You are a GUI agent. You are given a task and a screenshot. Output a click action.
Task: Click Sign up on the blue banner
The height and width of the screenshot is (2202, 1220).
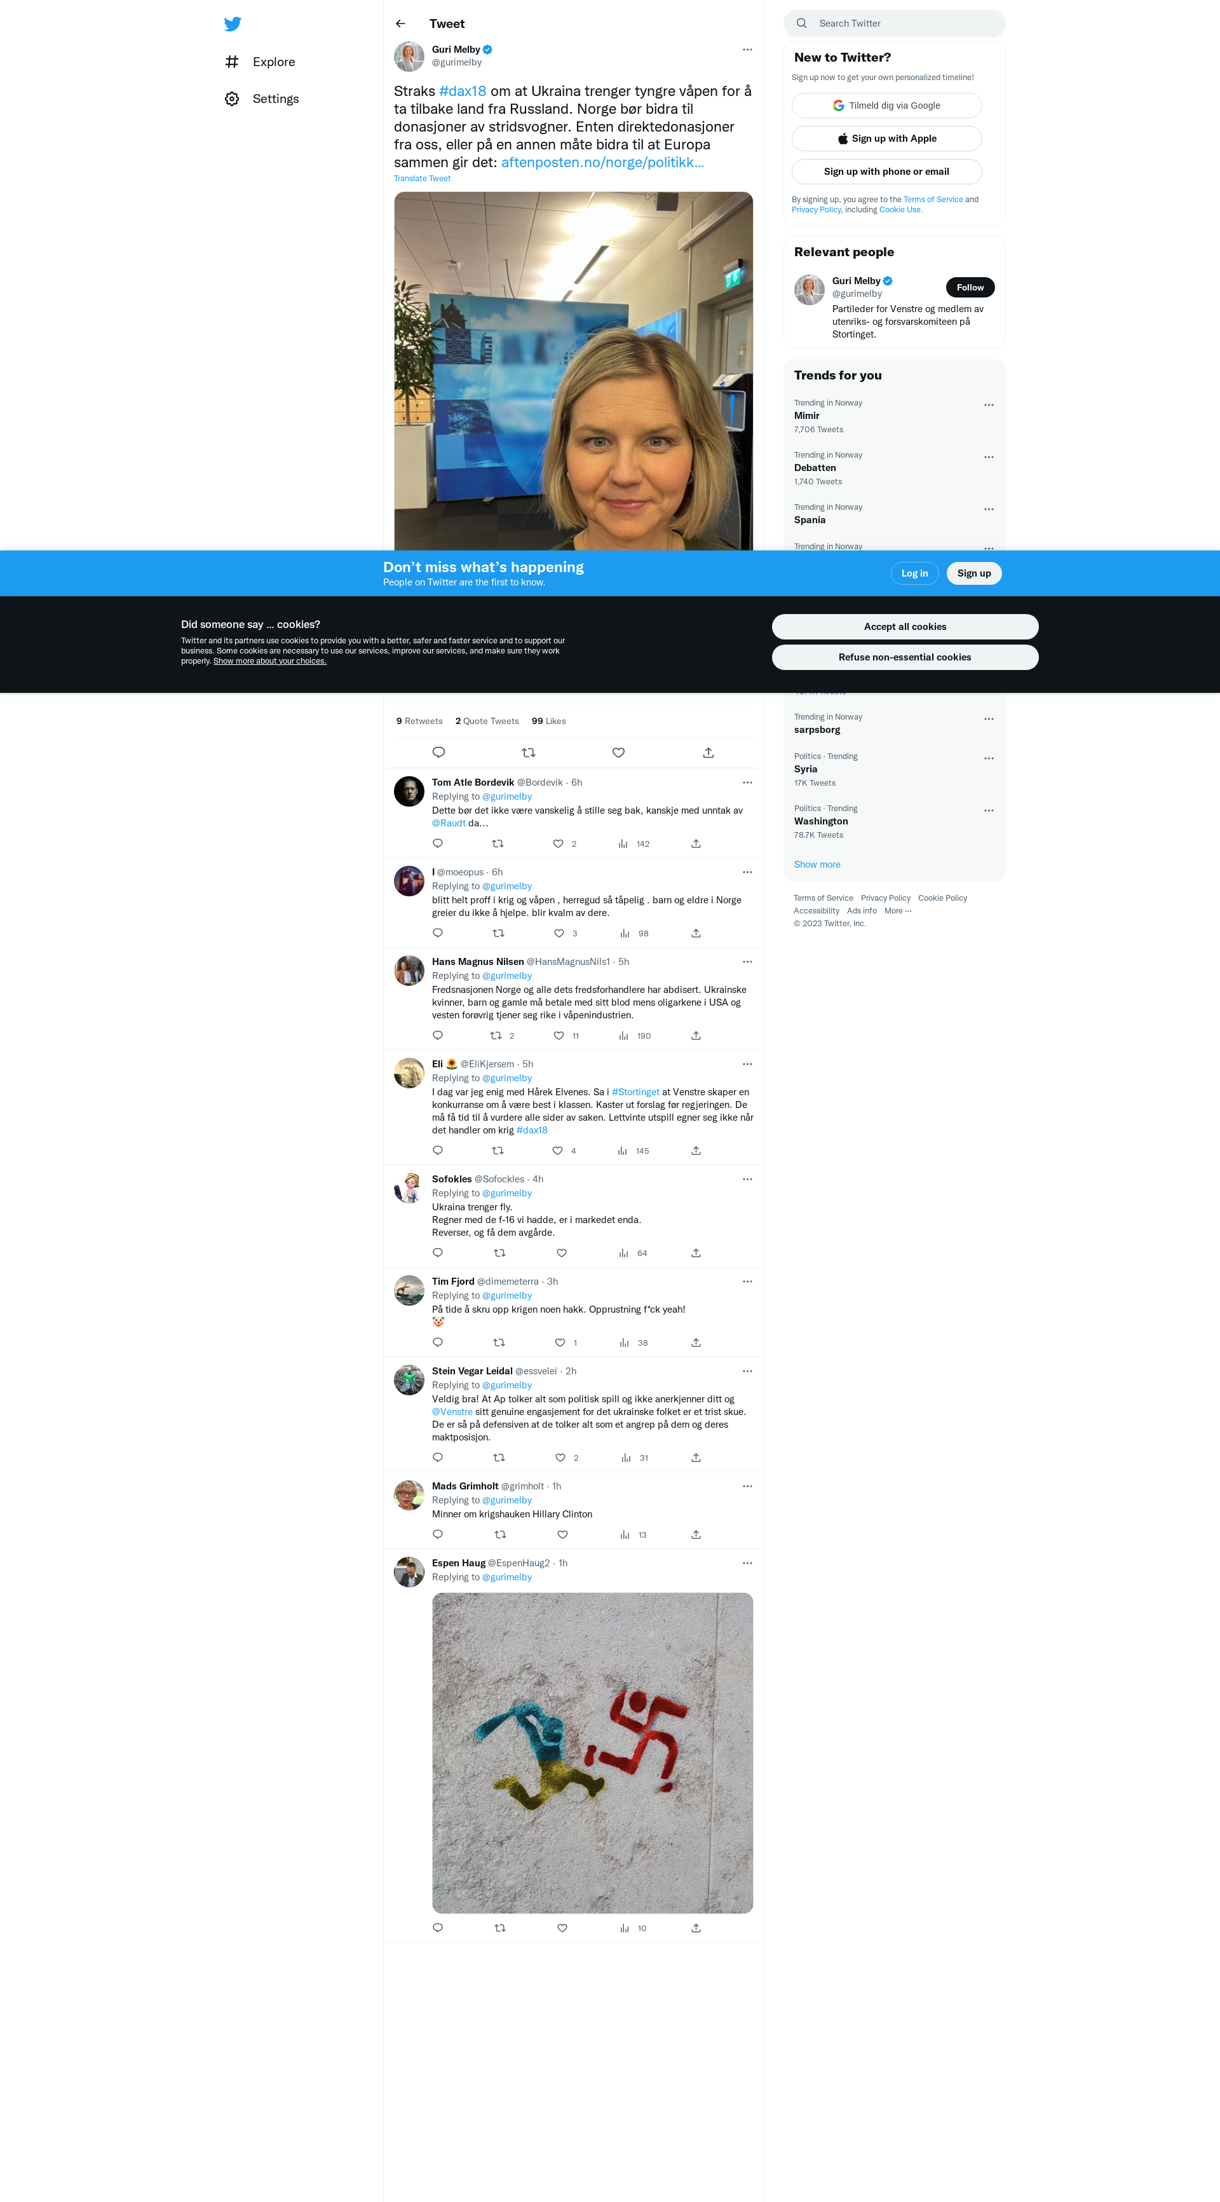[x=974, y=573]
